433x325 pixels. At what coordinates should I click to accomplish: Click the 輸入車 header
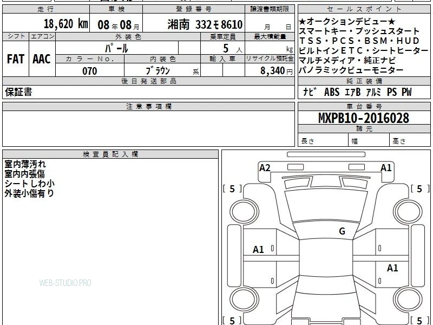coord(222,59)
